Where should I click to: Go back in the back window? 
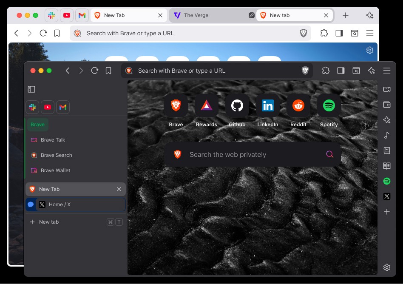coord(17,33)
